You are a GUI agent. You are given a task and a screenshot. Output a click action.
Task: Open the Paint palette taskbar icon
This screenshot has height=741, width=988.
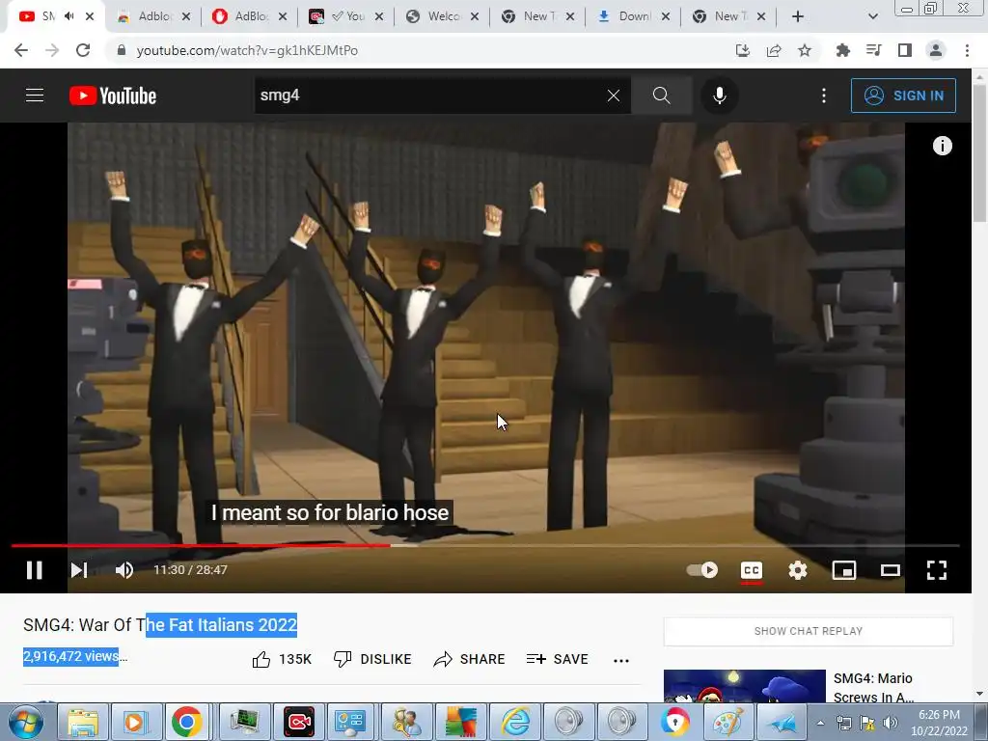(x=727, y=722)
